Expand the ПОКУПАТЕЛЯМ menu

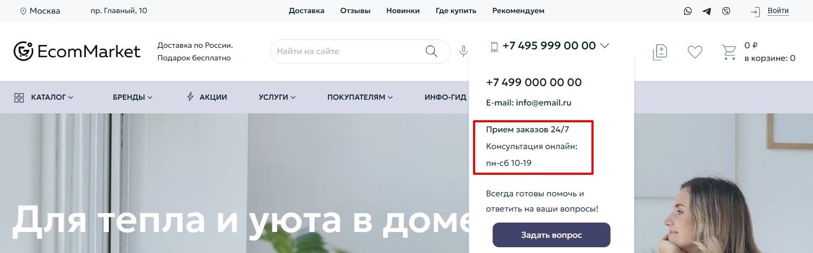coord(360,97)
